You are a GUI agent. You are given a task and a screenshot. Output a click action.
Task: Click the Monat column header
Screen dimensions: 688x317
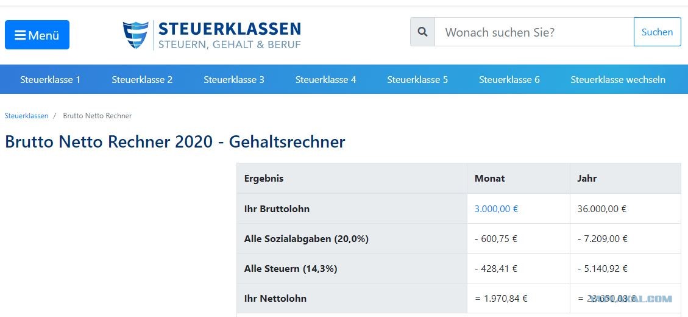pyautogui.click(x=490, y=178)
